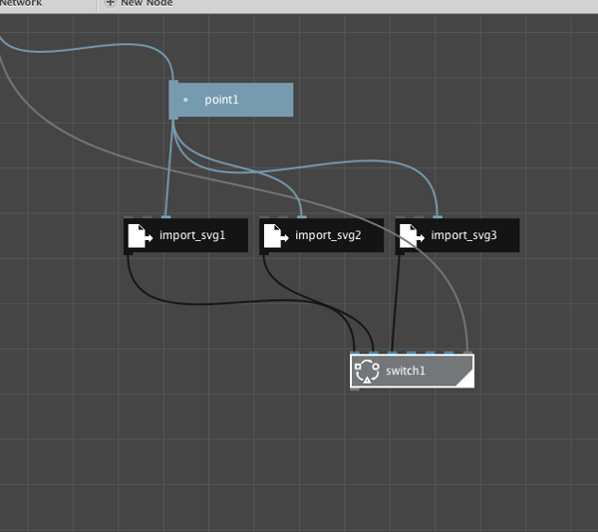Viewport: 598px width, 532px height.
Task: Click the output port under import_svg1
Action: [129, 253]
